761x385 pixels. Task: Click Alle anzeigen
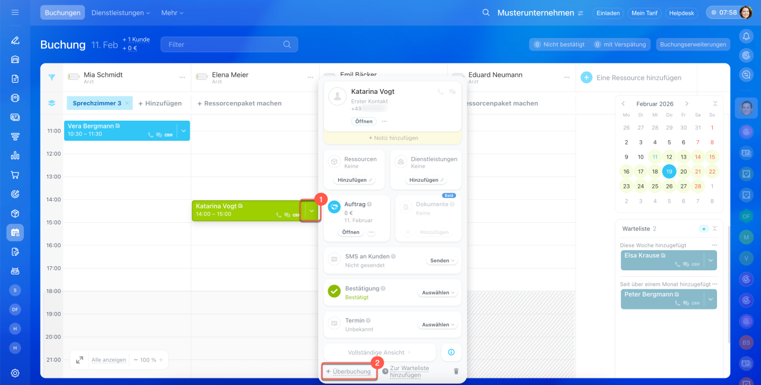[109, 360]
